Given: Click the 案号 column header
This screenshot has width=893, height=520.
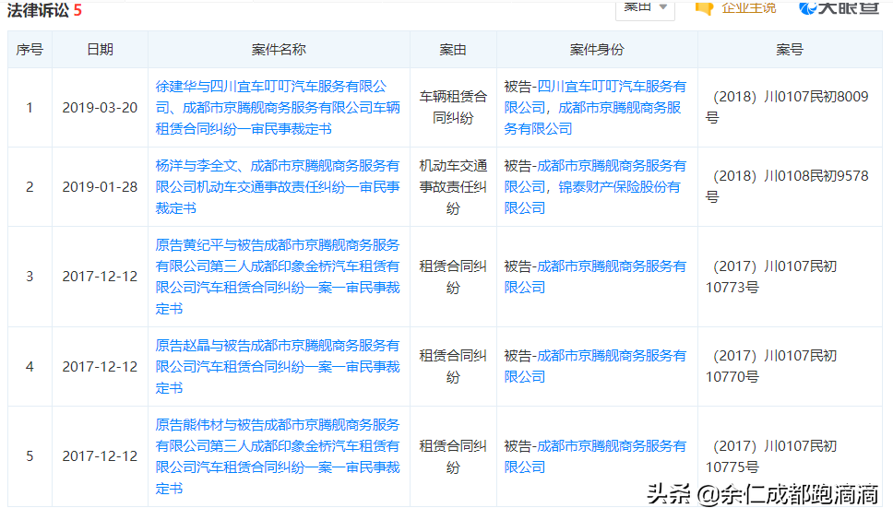Looking at the screenshot, I should click(790, 50).
